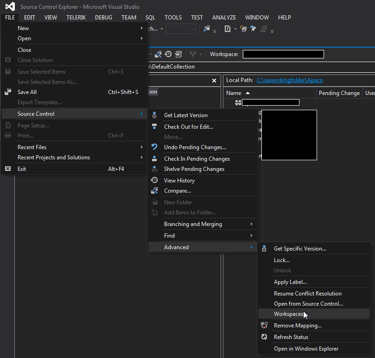Click Remove Mapping menu entry
This screenshot has width=375, height=358.
pos(297,326)
